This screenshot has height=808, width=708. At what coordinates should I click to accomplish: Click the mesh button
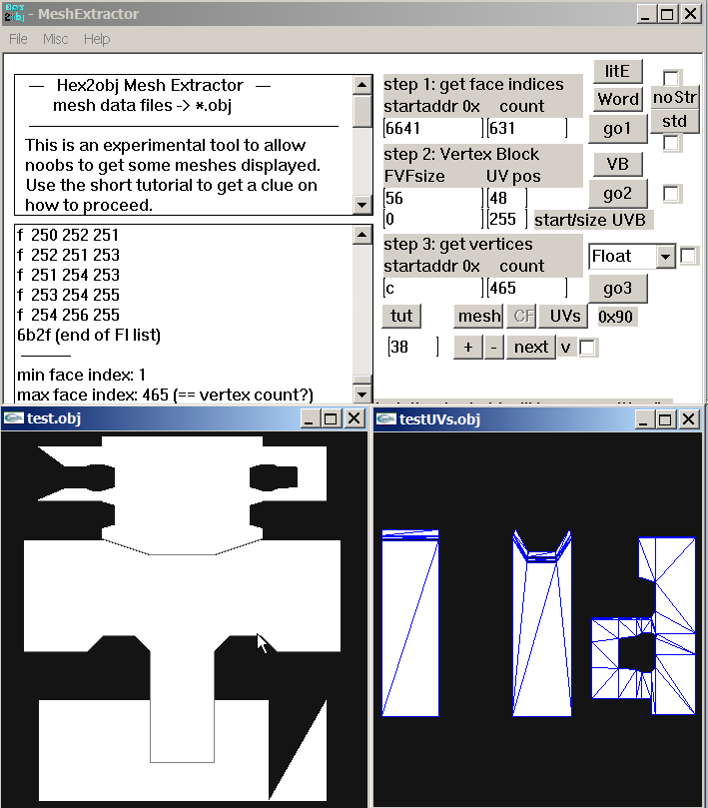point(479,316)
